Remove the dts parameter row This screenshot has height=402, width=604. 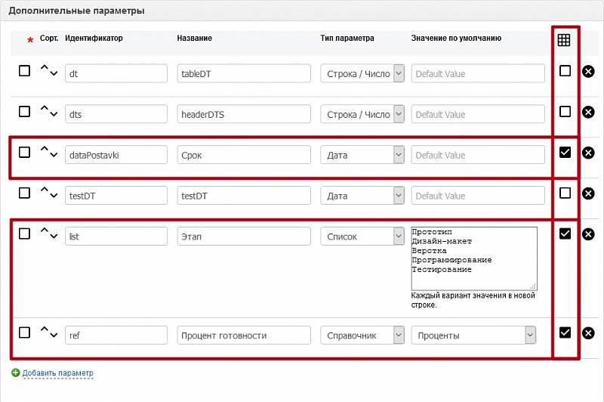click(x=588, y=112)
